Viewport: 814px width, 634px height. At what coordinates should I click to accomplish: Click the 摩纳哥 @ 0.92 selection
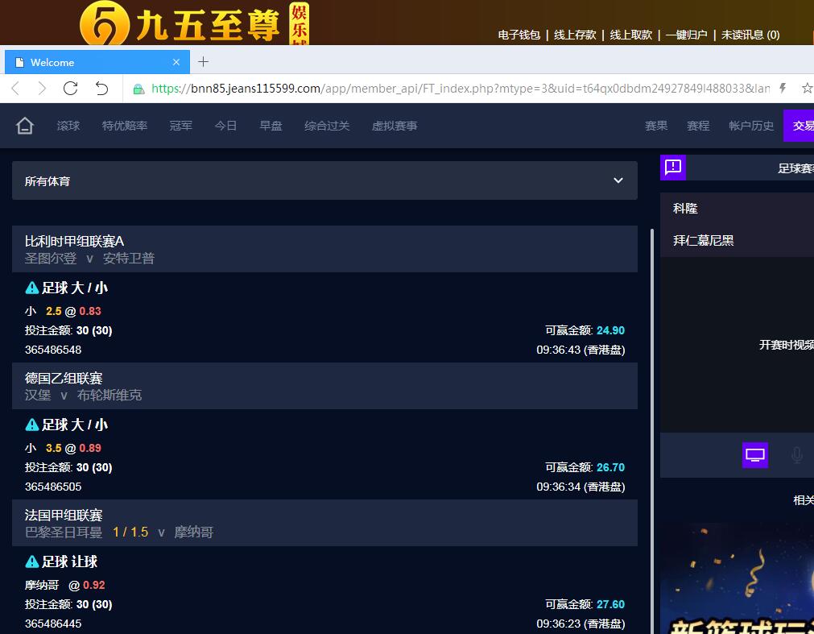(x=65, y=585)
